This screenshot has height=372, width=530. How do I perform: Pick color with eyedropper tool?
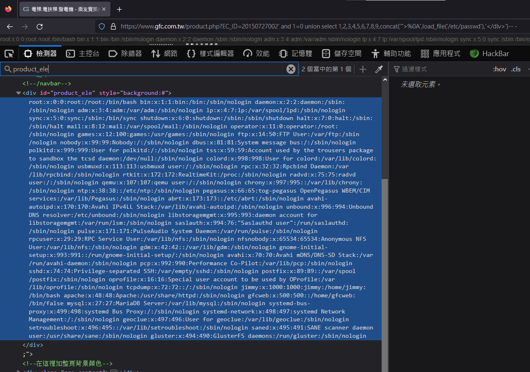point(379,69)
